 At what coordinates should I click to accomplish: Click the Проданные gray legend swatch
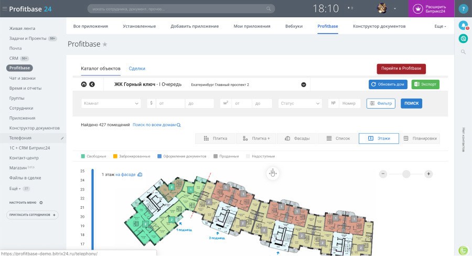pyautogui.click(x=216, y=156)
